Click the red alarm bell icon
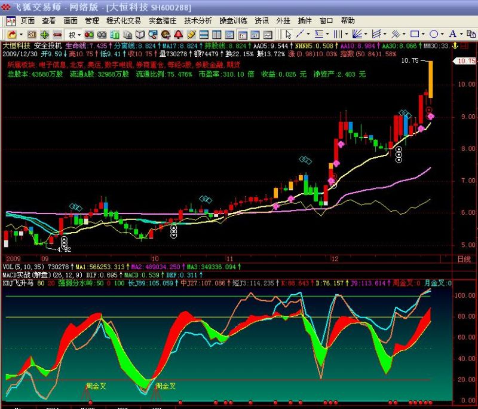Image resolution: width=478 pixels, height=409 pixels. [178, 35]
